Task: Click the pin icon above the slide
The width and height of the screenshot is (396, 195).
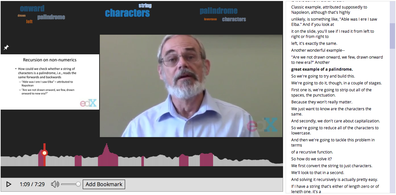Action: (6, 47)
